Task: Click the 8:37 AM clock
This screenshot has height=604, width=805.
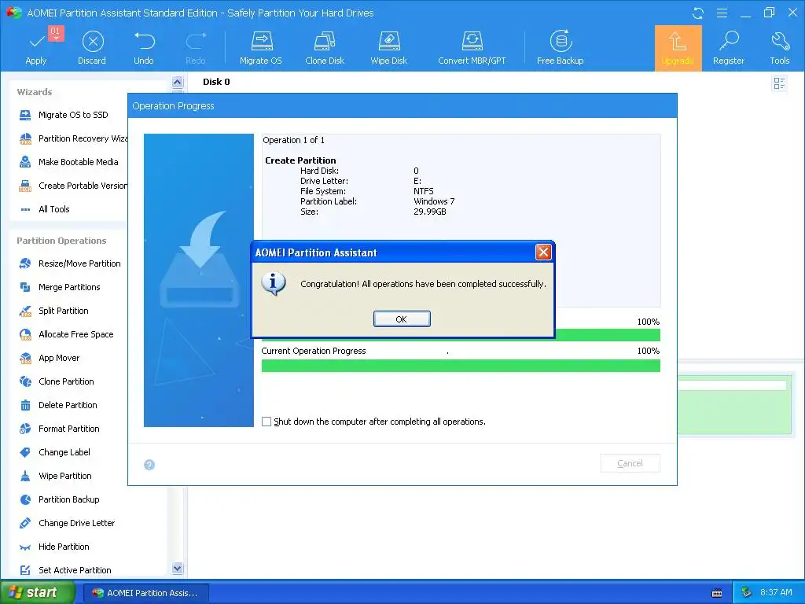Action: point(776,593)
